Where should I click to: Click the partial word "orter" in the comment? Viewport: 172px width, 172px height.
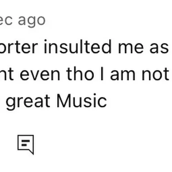tap(19, 47)
